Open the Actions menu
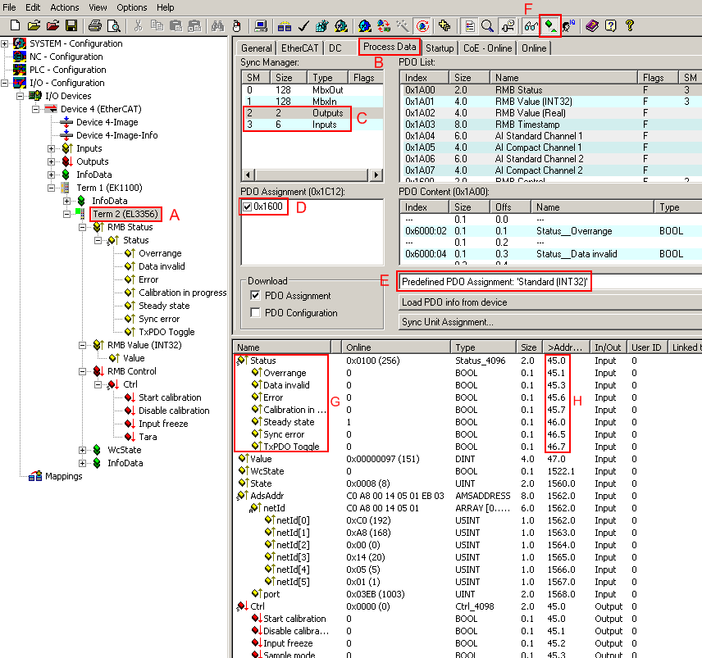The width and height of the screenshot is (702, 658). tap(65, 7)
